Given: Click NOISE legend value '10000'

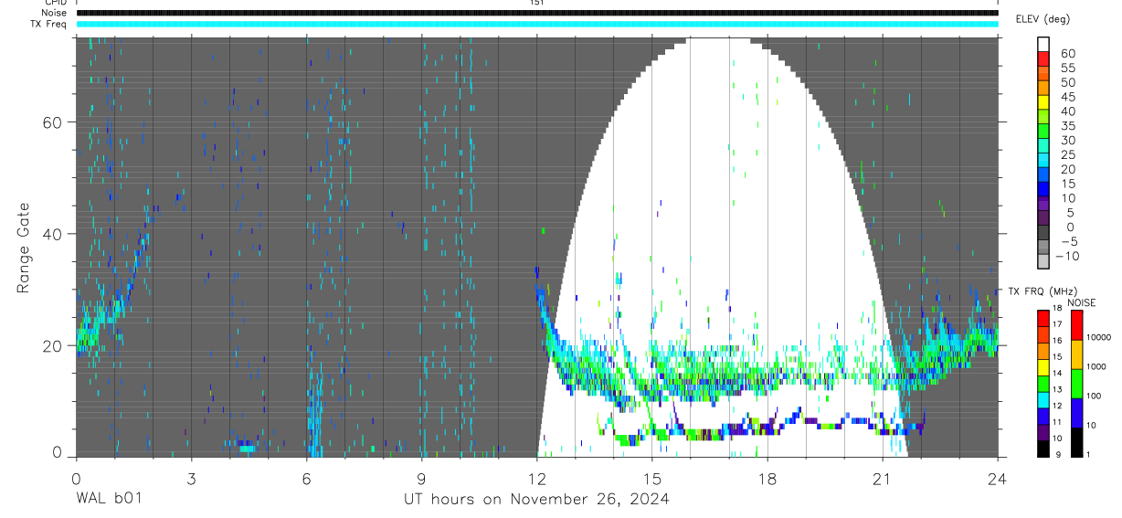Looking at the screenshot, I should [1099, 337].
